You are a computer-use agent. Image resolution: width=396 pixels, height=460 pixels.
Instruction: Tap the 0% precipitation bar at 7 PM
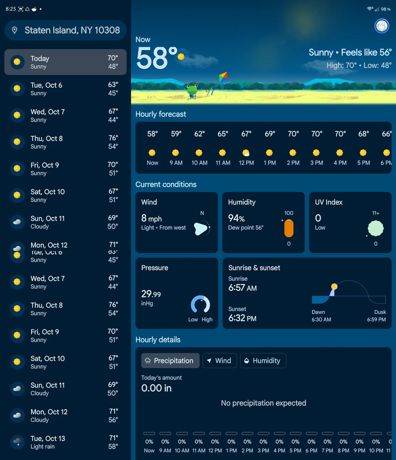pos(328,433)
